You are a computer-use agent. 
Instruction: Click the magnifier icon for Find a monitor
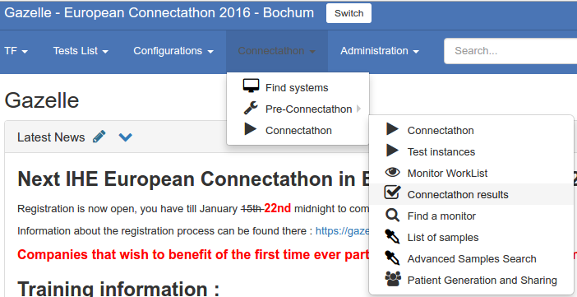(x=392, y=216)
